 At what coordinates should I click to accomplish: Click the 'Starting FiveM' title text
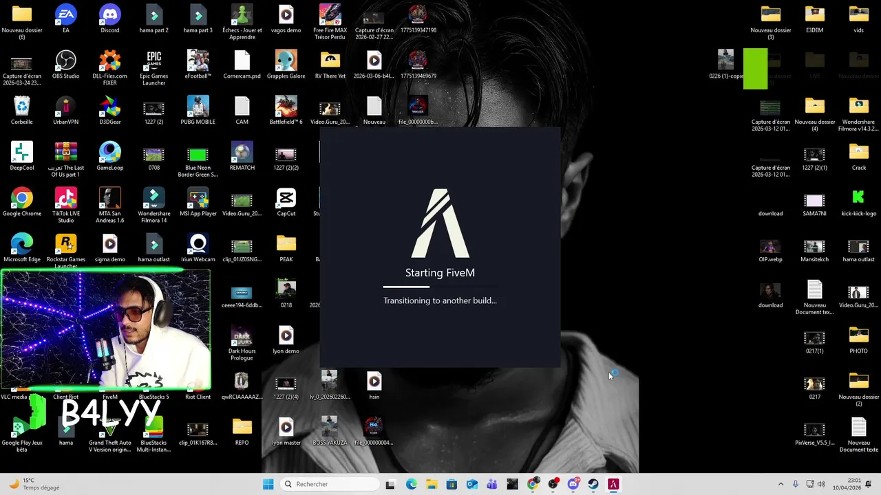coord(440,273)
